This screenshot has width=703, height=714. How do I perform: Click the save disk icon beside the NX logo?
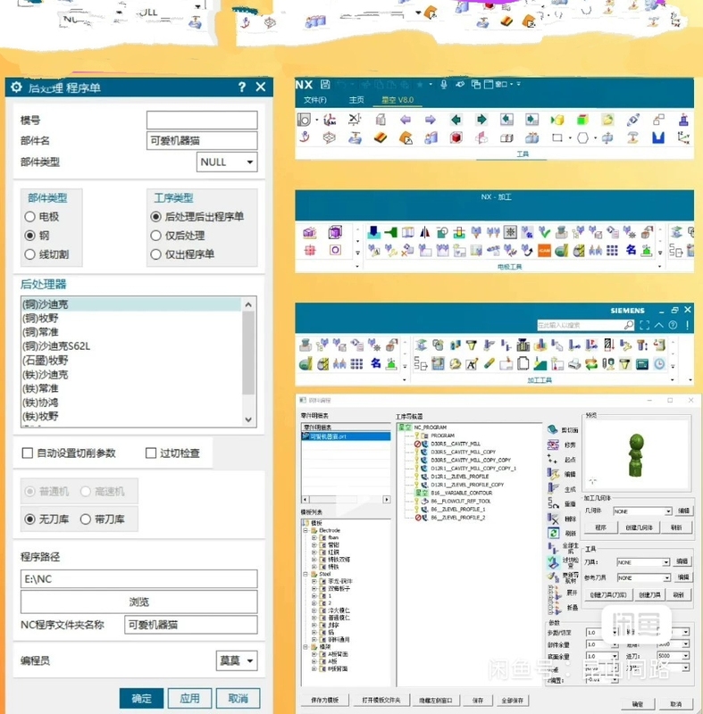(325, 84)
